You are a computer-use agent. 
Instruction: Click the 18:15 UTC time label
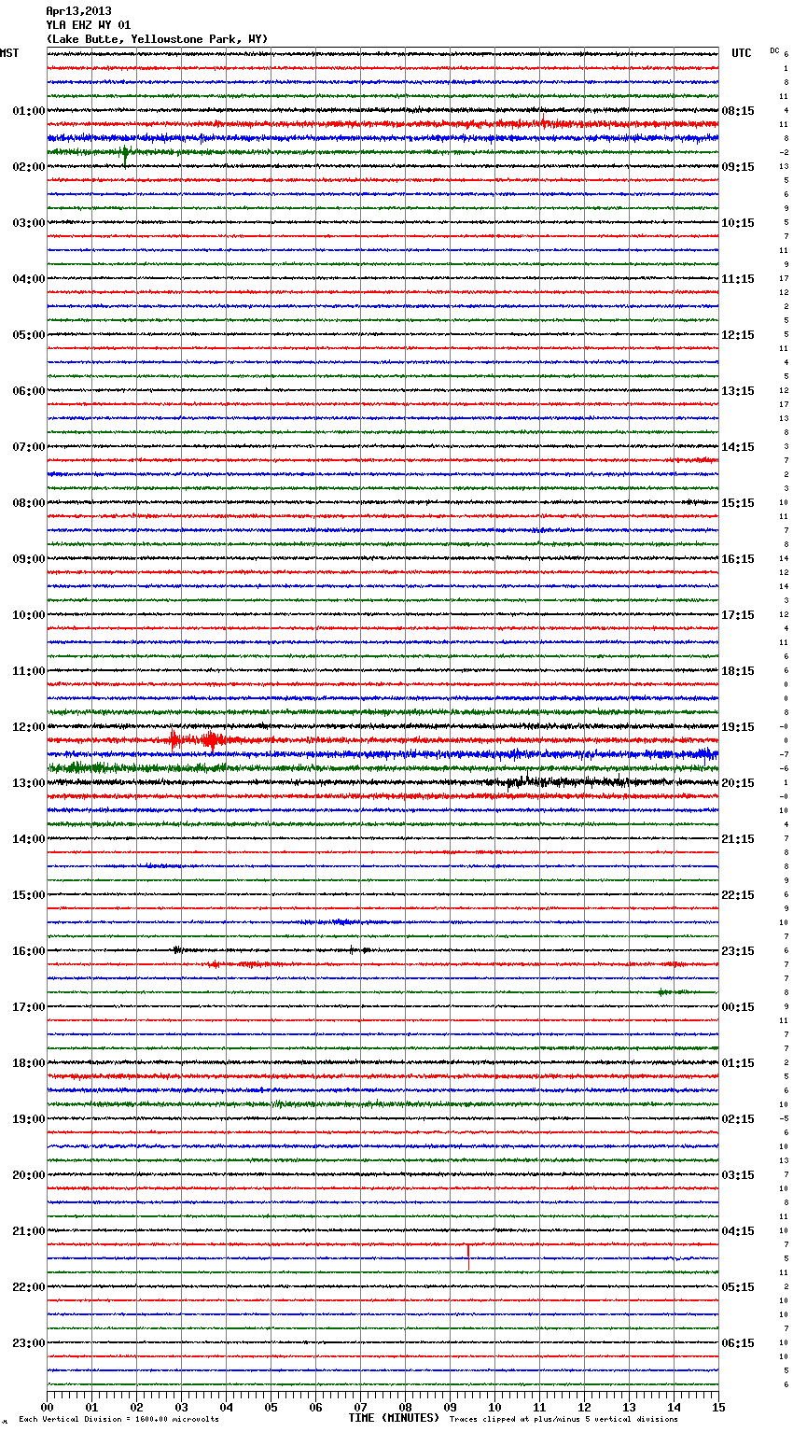738,671
